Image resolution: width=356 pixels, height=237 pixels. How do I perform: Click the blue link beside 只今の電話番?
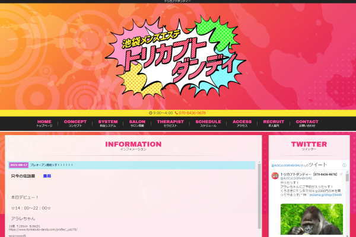(47, 176)
